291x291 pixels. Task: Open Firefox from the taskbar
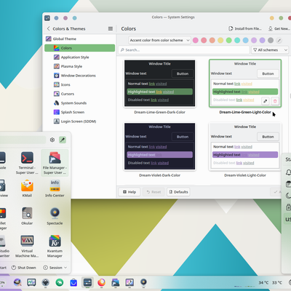tap(101, 282)
